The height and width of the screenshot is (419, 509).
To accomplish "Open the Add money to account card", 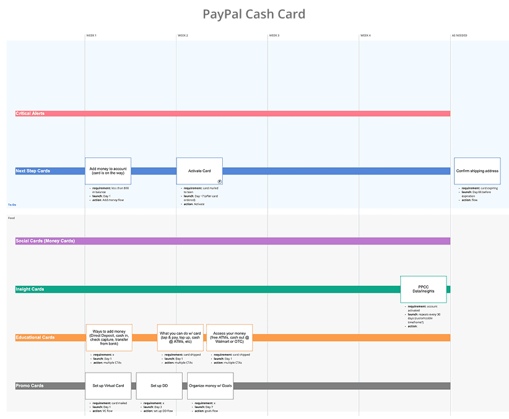I will [108, 171].
